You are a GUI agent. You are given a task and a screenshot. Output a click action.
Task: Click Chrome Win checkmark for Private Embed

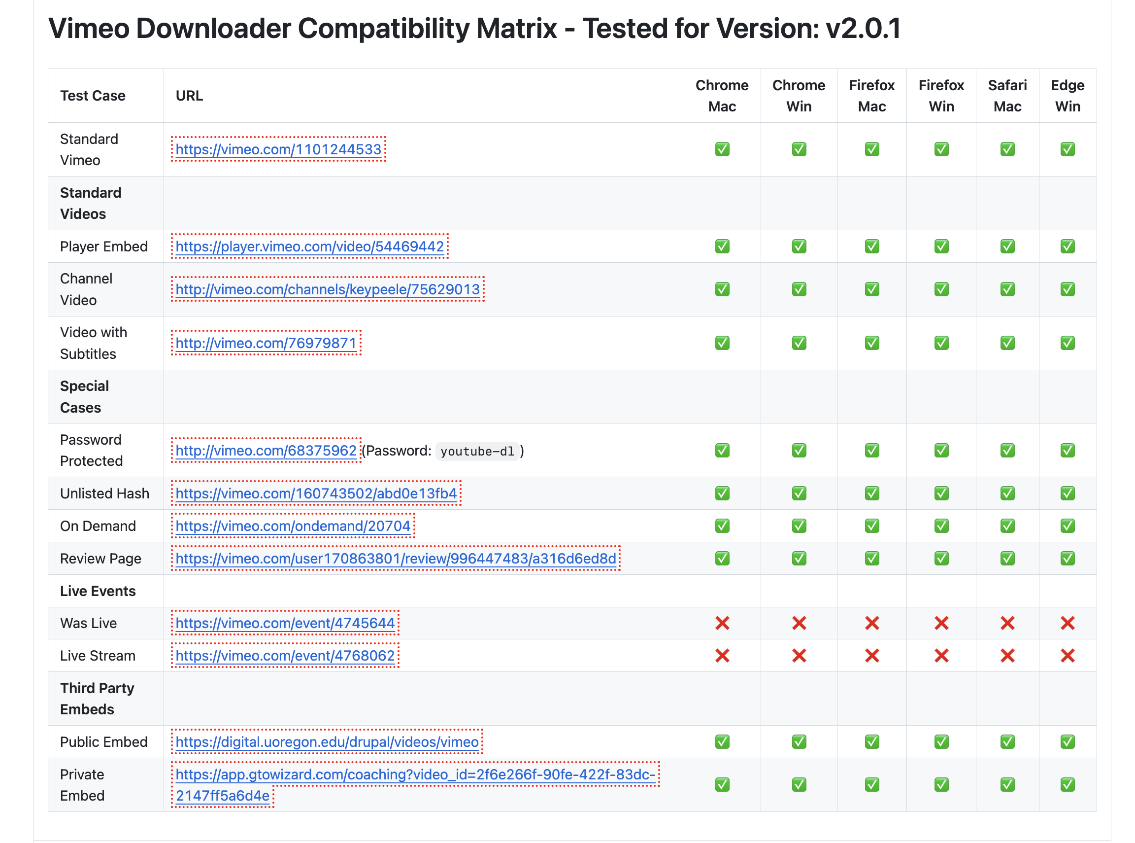(x=799, y=785)
